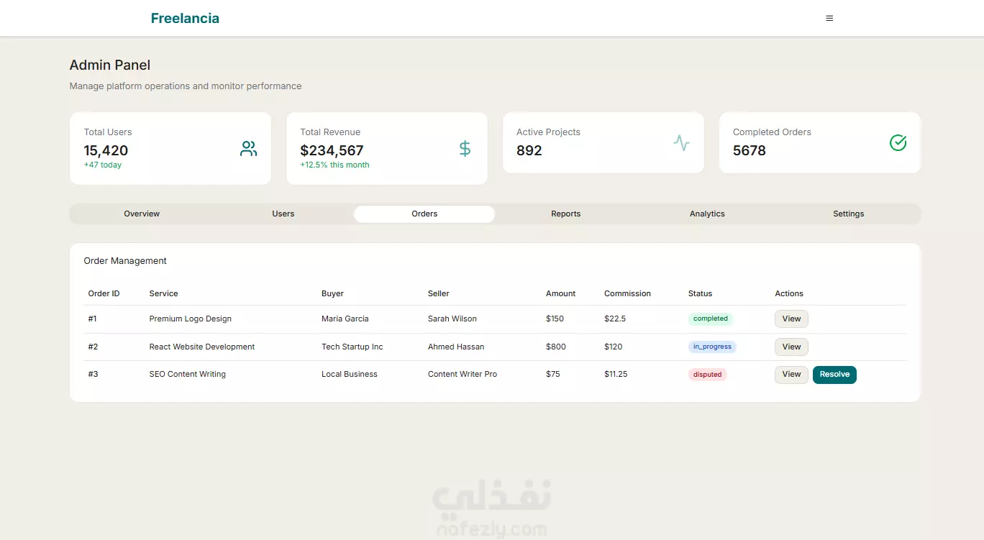Click the Buyer column header
The image size is (984, 540).
[332, 293]
